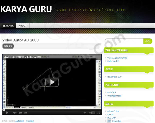
Task: Click inside the search input field
Action: click(124, 41)
